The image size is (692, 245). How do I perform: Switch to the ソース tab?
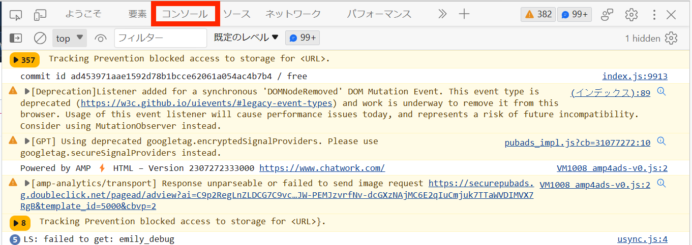click(237, 14)
